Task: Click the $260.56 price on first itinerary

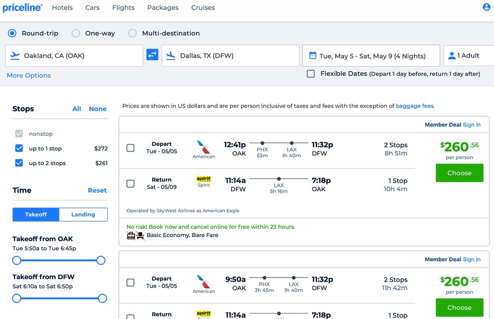Action: [x=459, y=147]
